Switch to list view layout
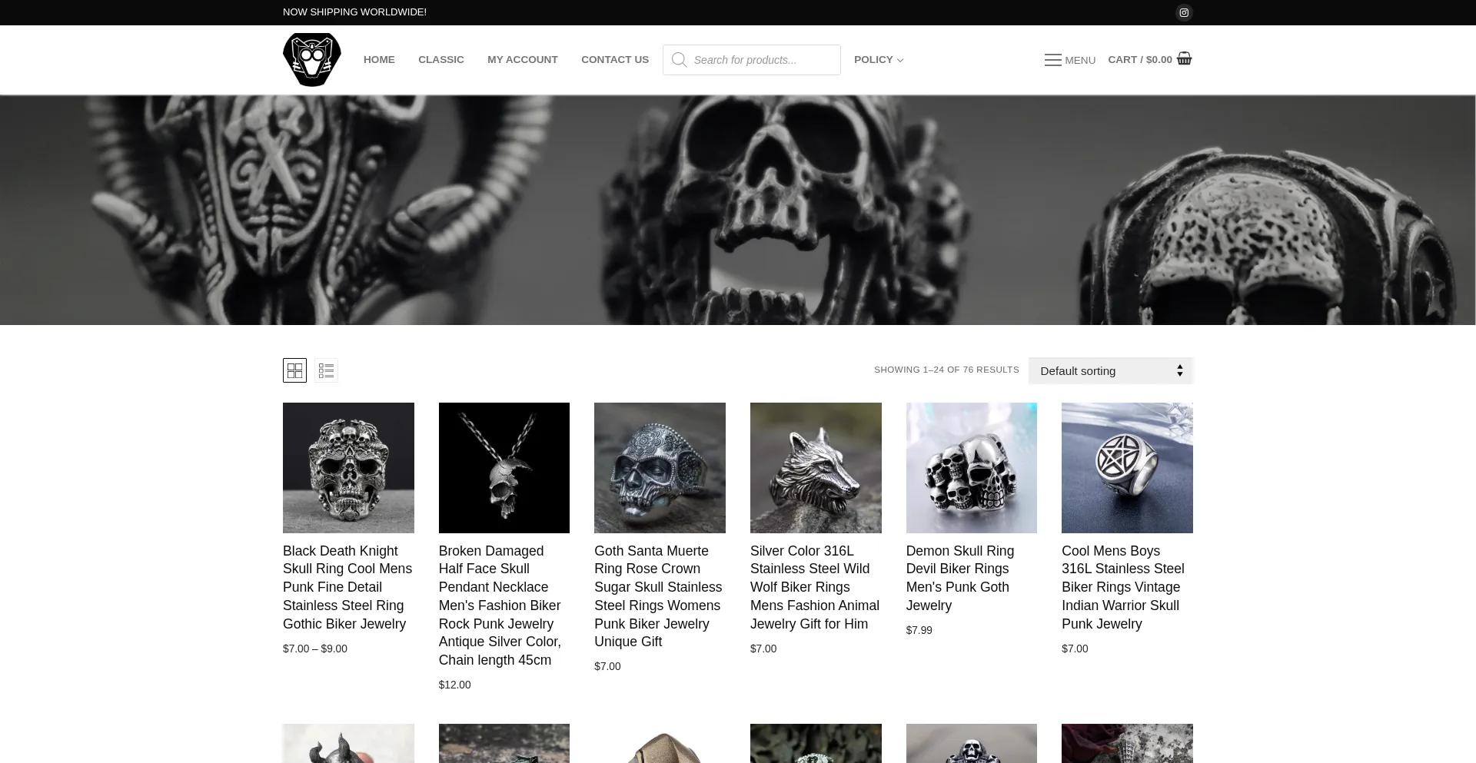1476x763 pixels. 326,370
